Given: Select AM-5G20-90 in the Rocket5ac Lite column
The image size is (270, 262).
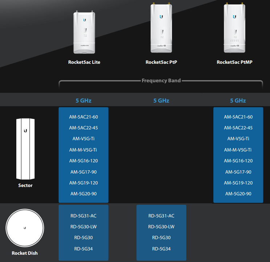Looking at the screenshot, I should [83, 194].
